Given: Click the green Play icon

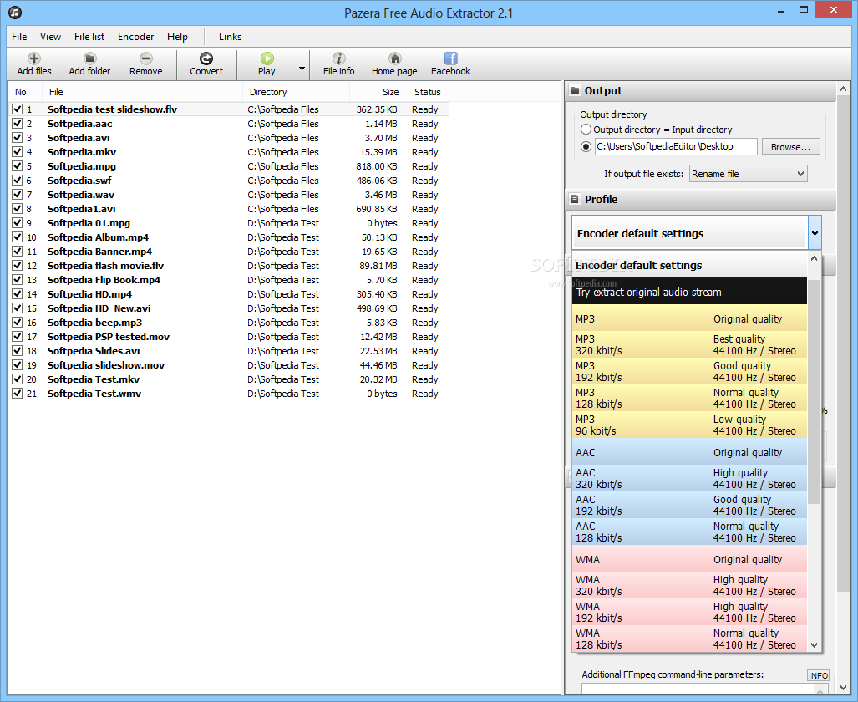Looking at the screenshot, I should [267, 58].
